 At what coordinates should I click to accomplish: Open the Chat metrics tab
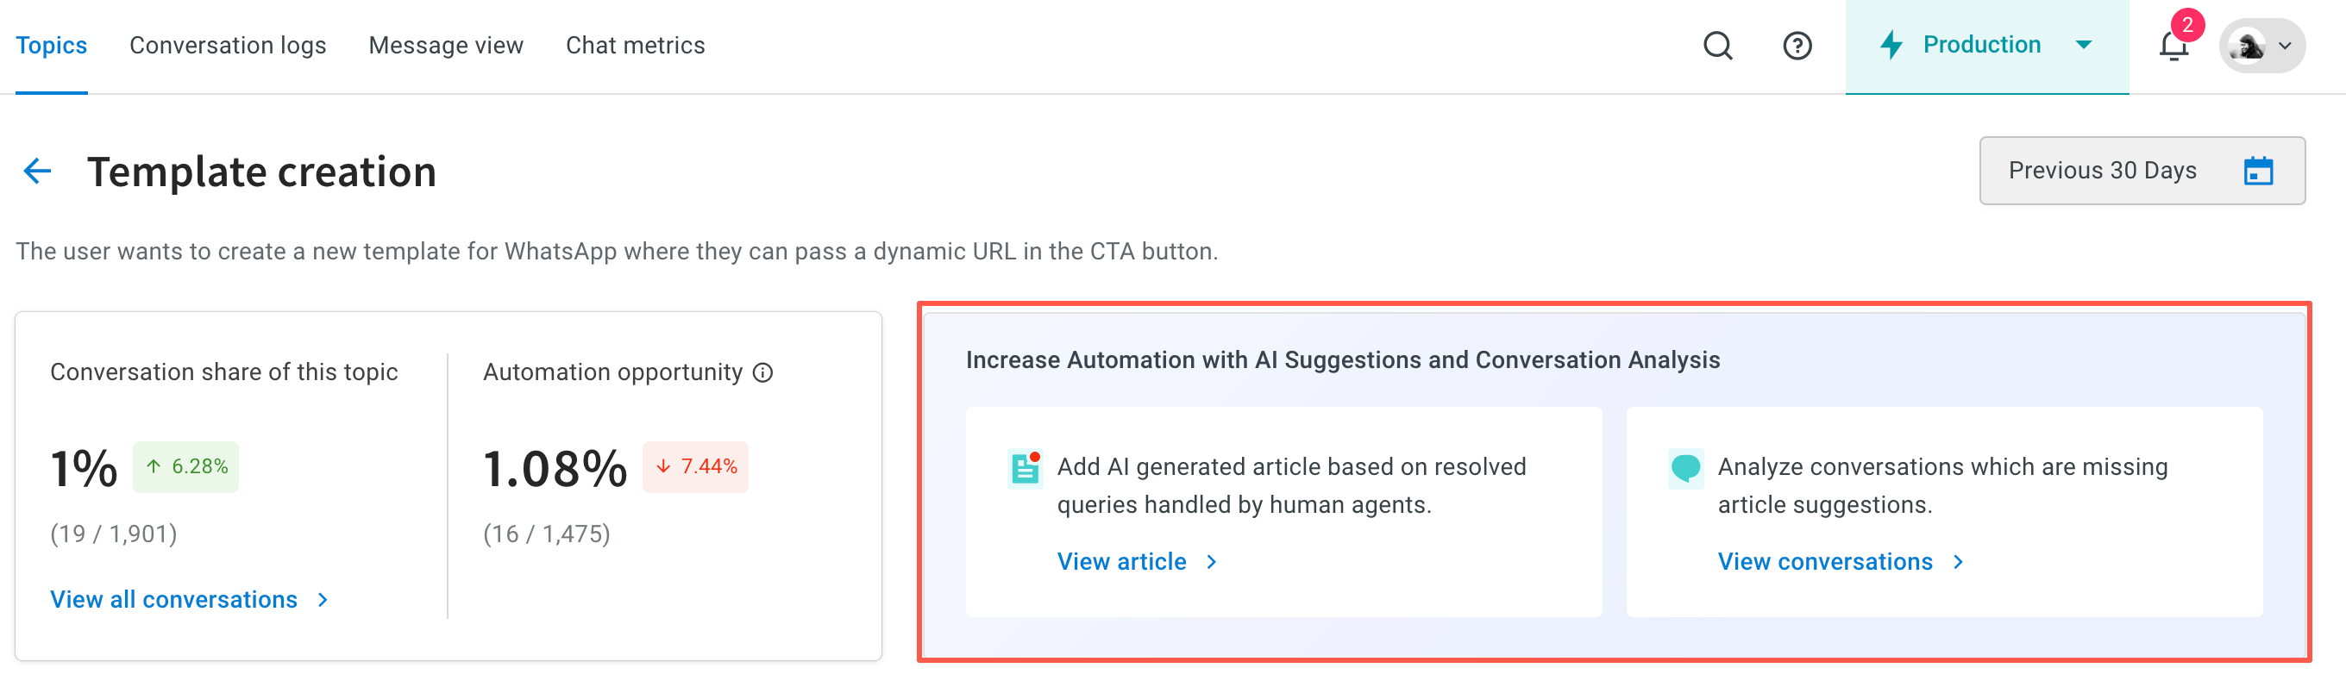(636, 46)
